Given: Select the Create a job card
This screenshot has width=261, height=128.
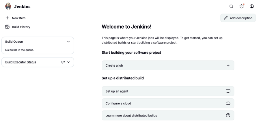Looking at the screenshot, I should [x=168, y=65].
